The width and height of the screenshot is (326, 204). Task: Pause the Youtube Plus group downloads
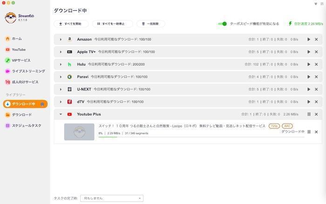309,114
